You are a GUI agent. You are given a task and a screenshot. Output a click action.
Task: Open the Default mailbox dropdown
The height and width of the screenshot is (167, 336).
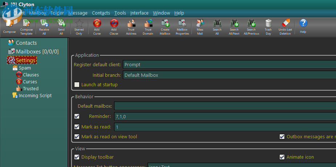pyautogui.click(x=225, y=106)
